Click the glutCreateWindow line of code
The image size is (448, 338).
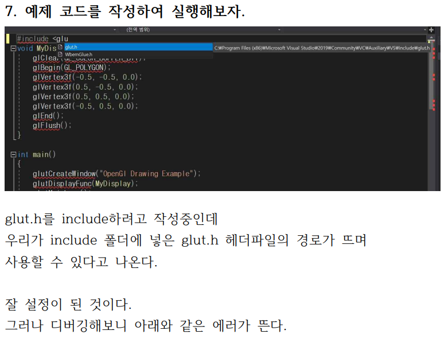click(x=116, y=174)
